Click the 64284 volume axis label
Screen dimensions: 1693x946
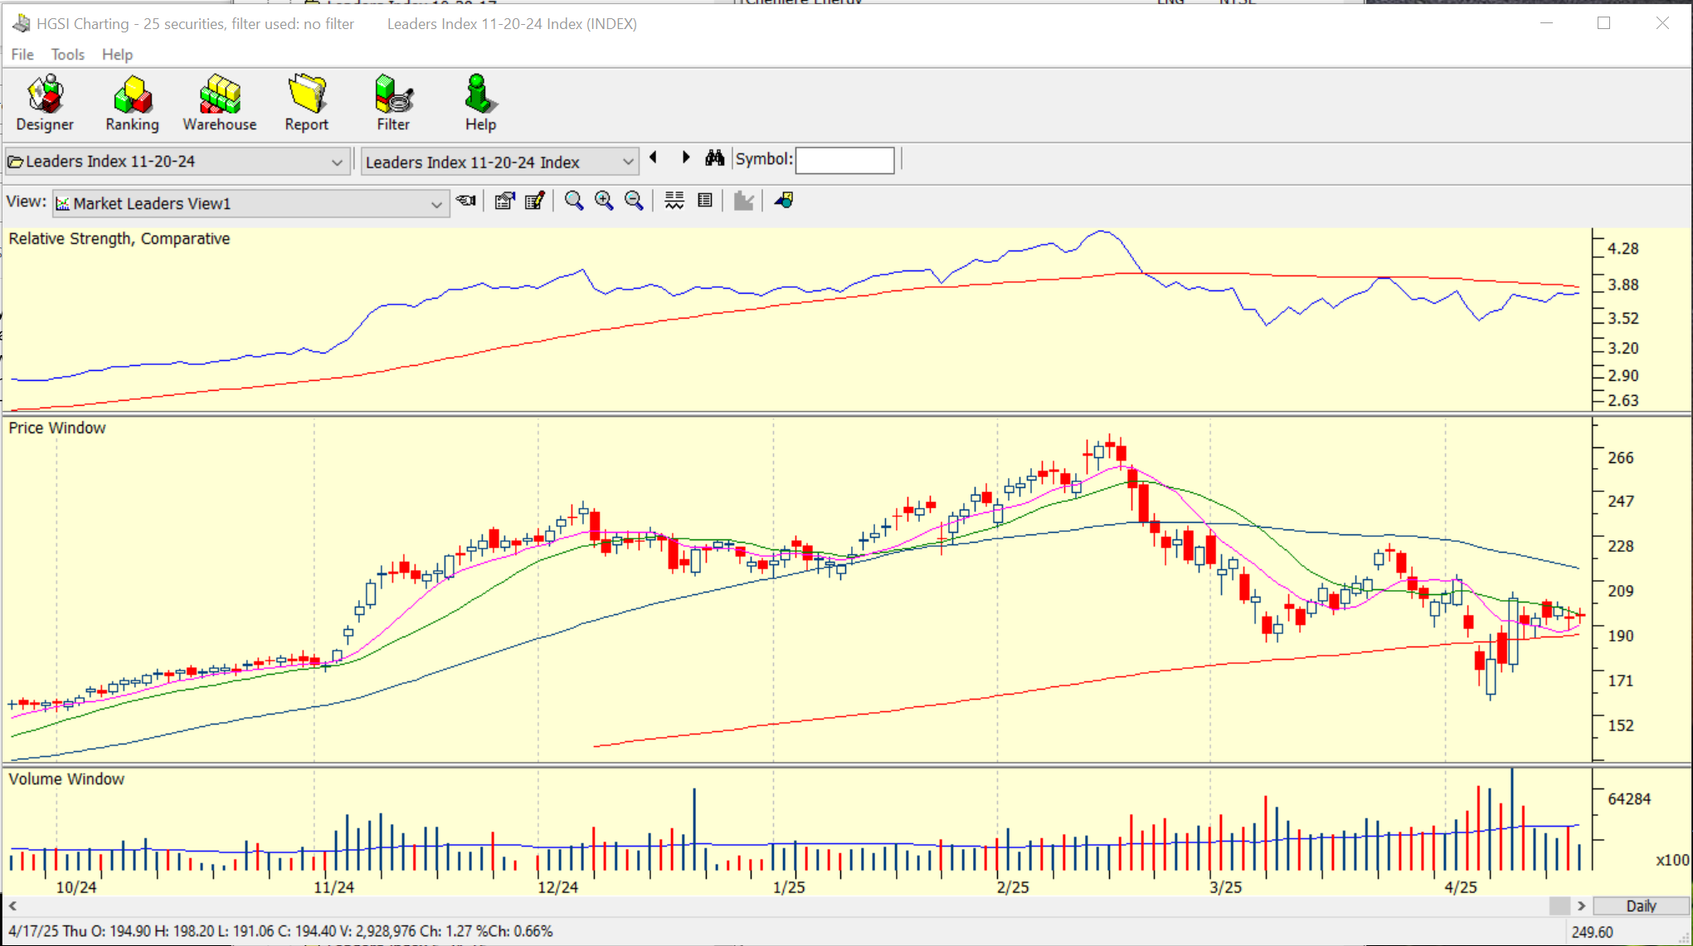pyautogui.click(x=1629, y=799)
